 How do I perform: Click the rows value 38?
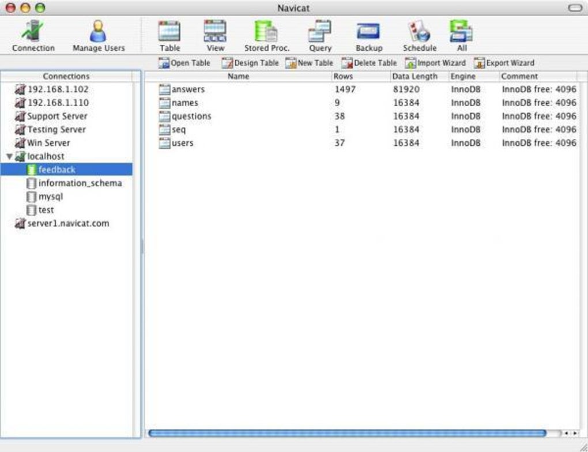[x=340, y=116]
